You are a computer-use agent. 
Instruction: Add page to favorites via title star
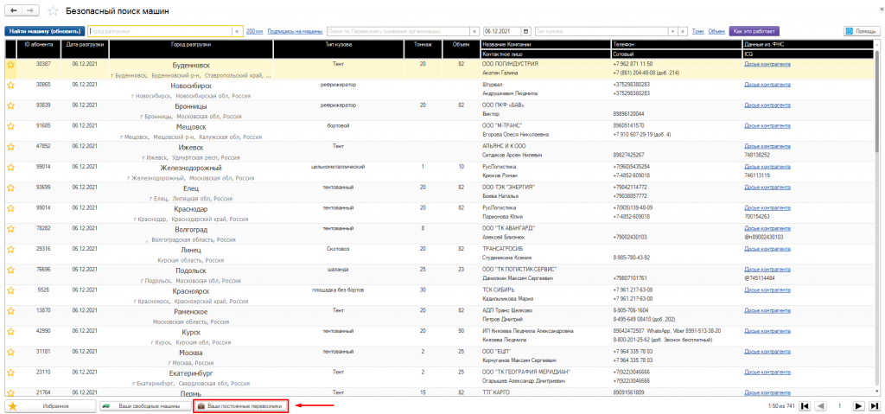tap(53, 11)
